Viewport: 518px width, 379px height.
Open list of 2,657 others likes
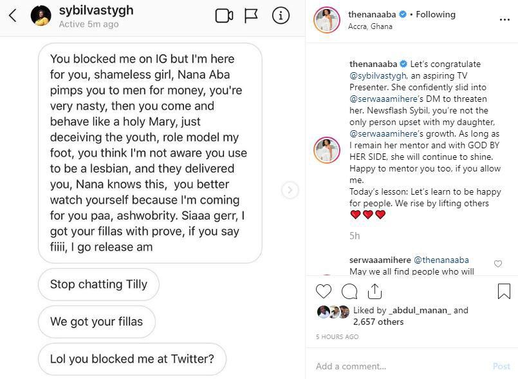tap(378, 322)
